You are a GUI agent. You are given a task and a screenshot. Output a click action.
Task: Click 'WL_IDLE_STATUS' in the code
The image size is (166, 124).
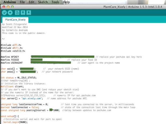pyautogui.click(x=27, y=78)
